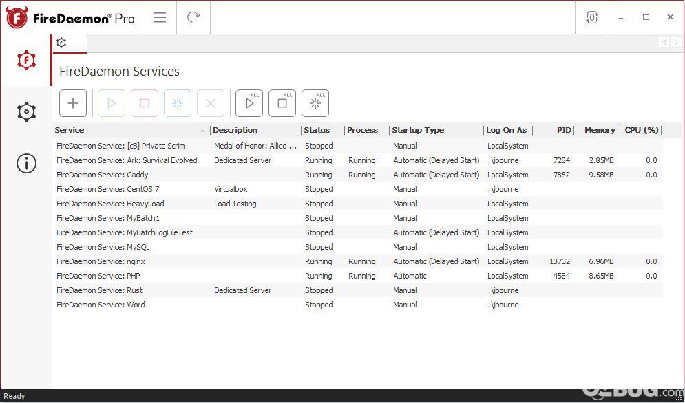Sort by the Startup Type column header
The width and height of the screenshot is (685, 403).
pyautogui.click(x=436, y=130)
